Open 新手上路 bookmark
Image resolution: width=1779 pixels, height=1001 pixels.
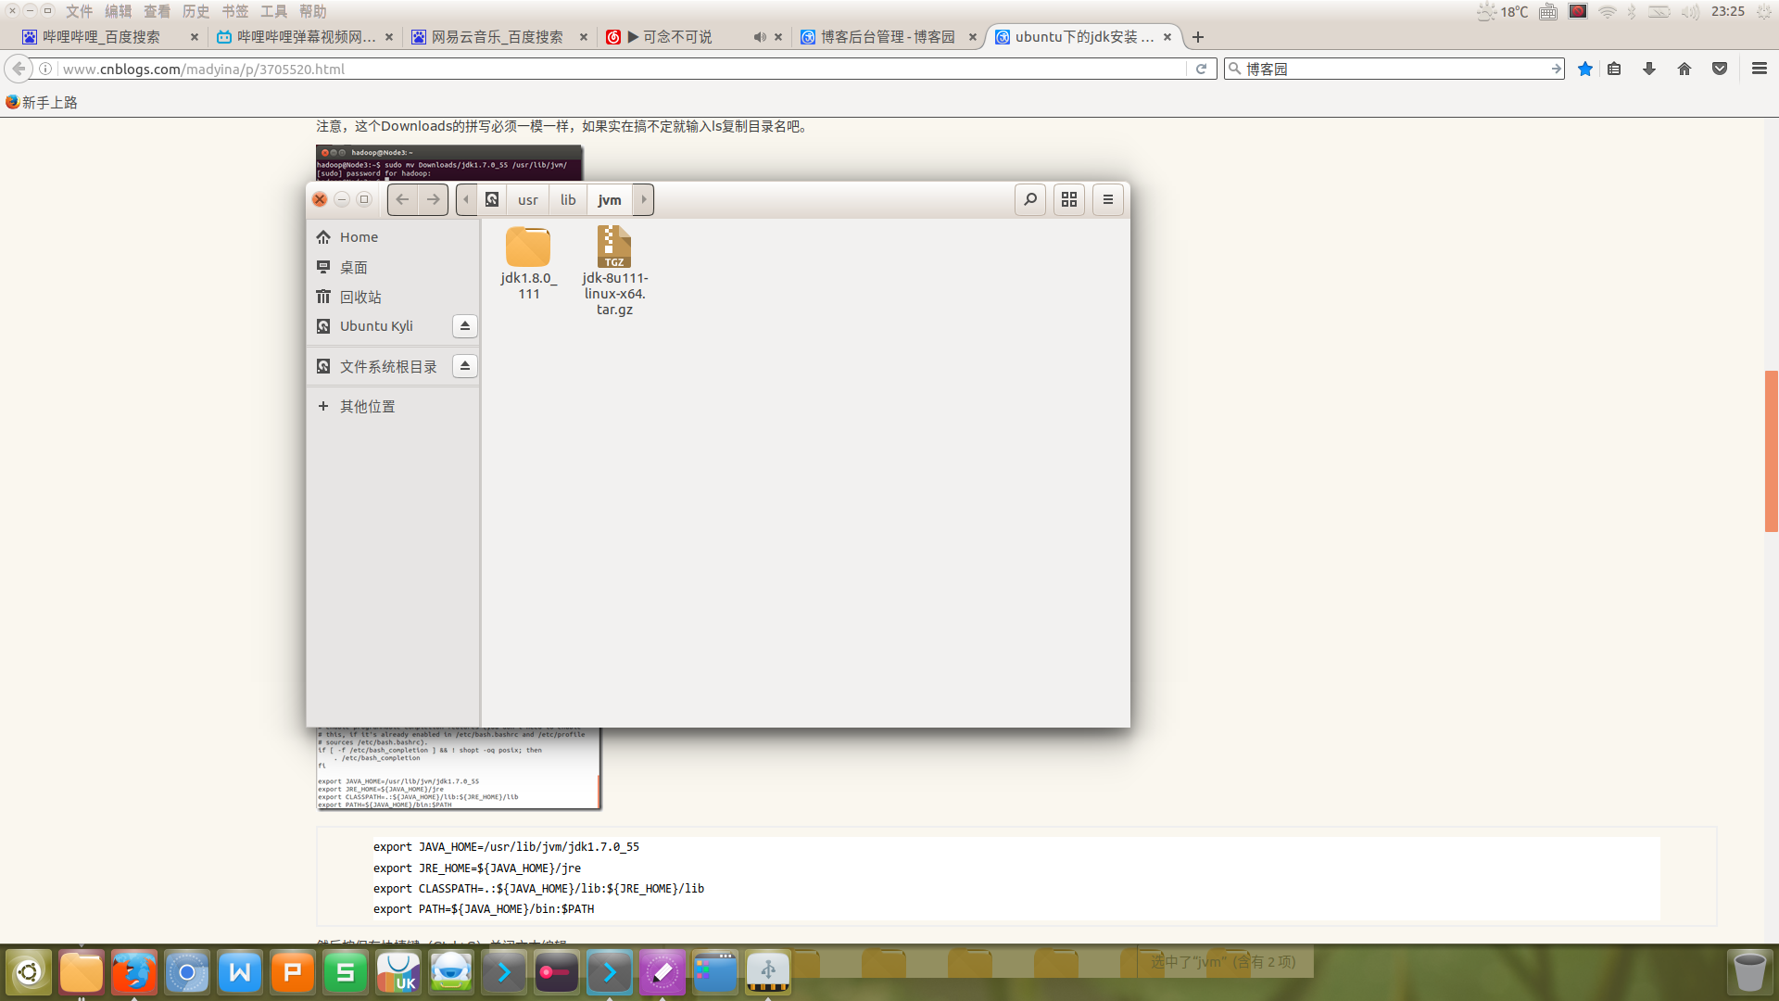[42, 102]
